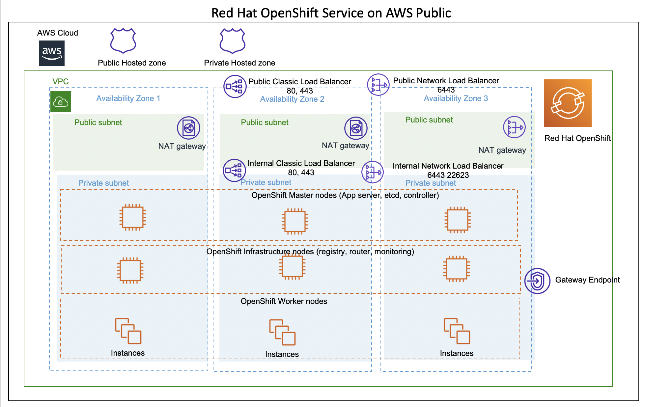This screenshot has width=645, height=407.
Task: Click the Availability Zone 2 label
Action: 292,99
